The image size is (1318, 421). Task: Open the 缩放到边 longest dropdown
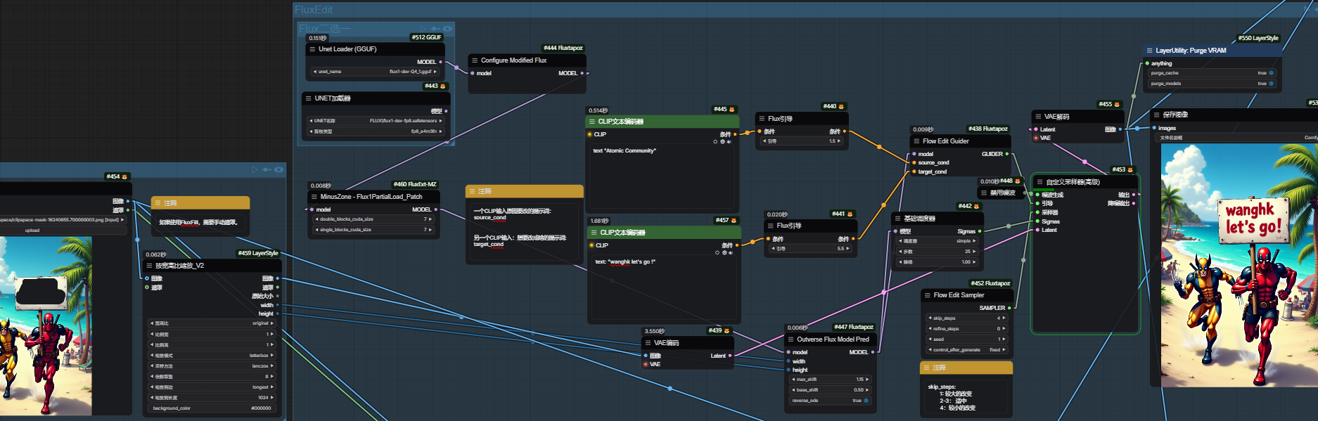tap(212, 387)
